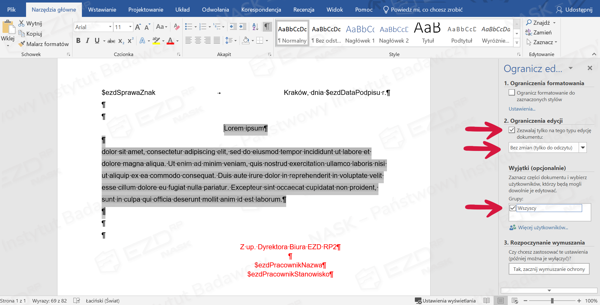Viewport: 600px width, 305px height.
Task: Open the 'Więcej użytkowników...' link
Action: [x=543, y=228]
